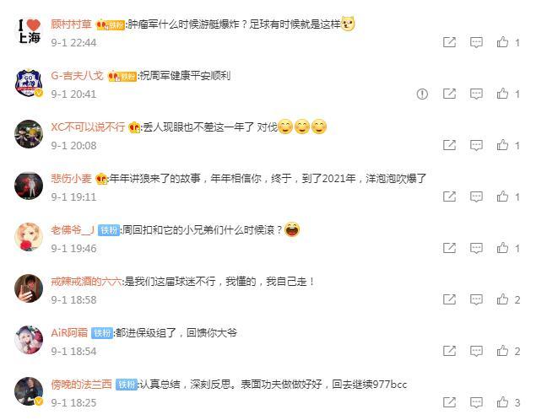This screenshot has height=420, width=536.
Task: Open username link G-吉夫八戈
Action: (77, 75)
